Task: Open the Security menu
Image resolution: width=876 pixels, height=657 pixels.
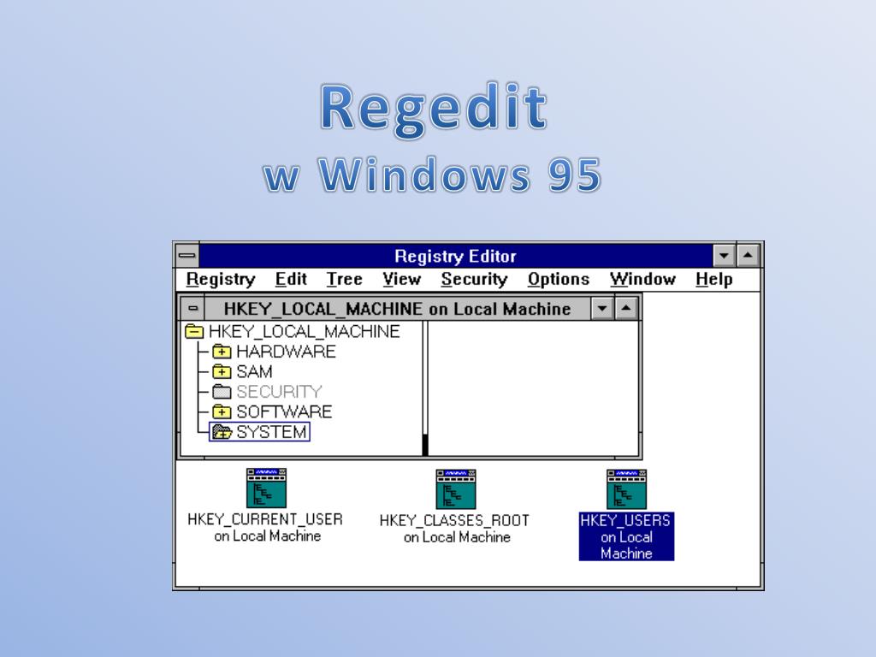Action: (474, 279)
